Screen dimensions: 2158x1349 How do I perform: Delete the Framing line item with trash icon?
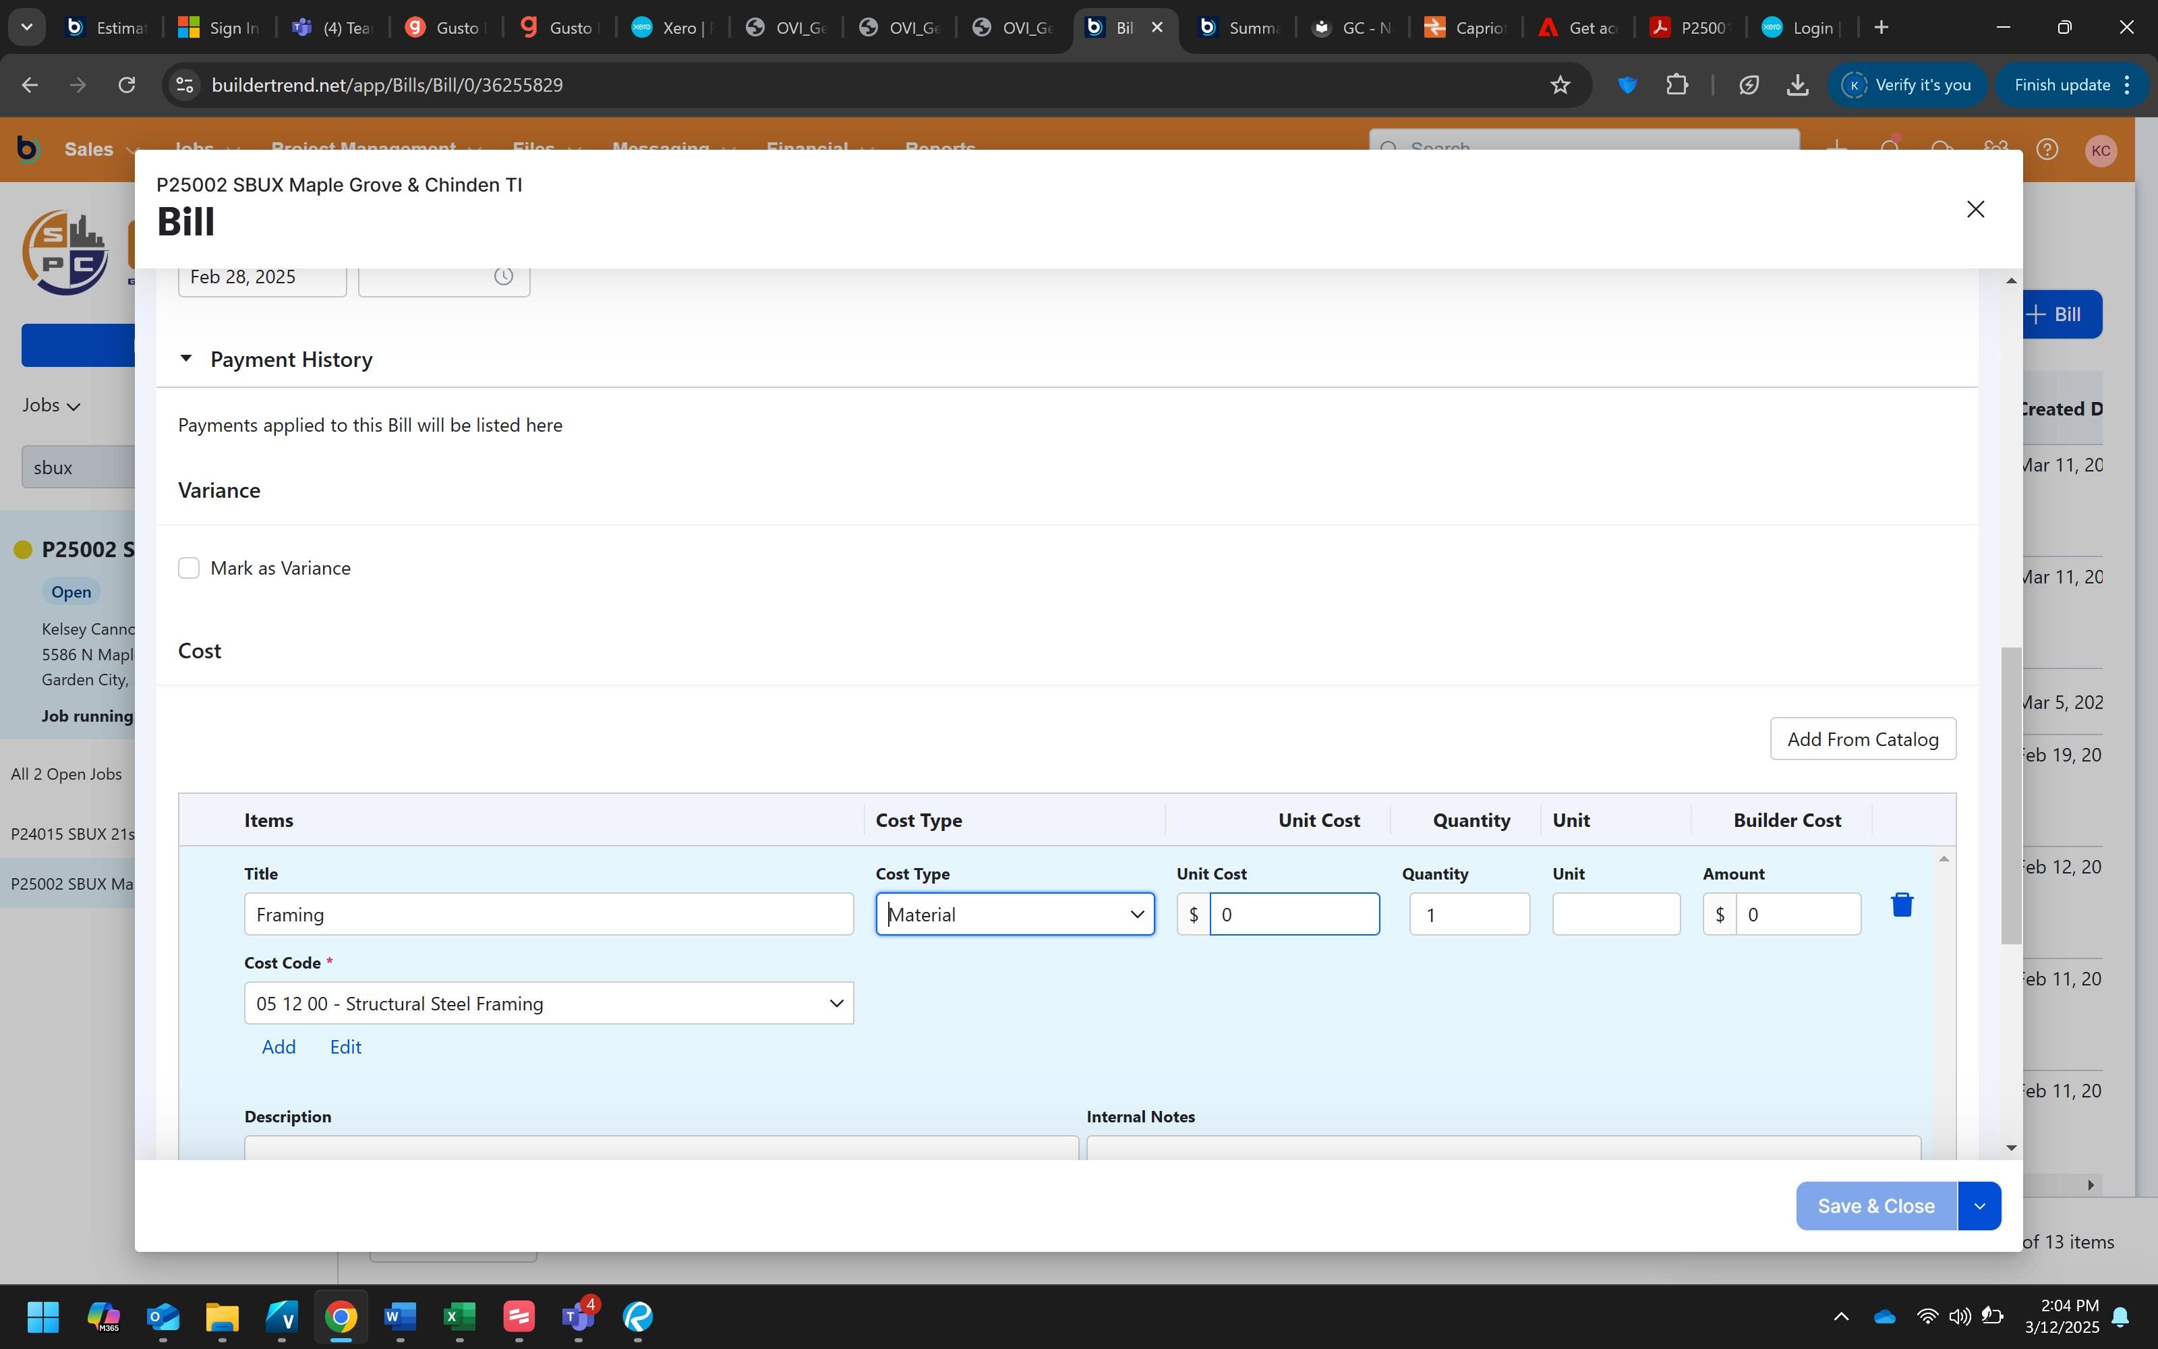tap(1901, 905)
